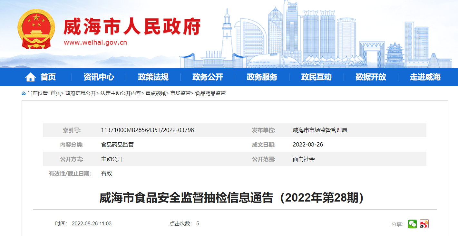Click the Weibo share icon
Image resolution: width=458 pixels, height=236 pixels.
click(424, 224)
